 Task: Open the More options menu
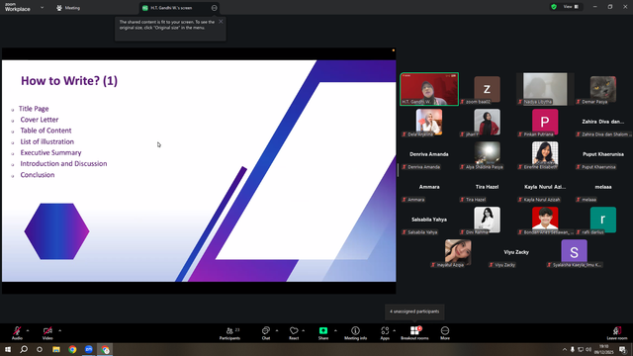(445, 333)
